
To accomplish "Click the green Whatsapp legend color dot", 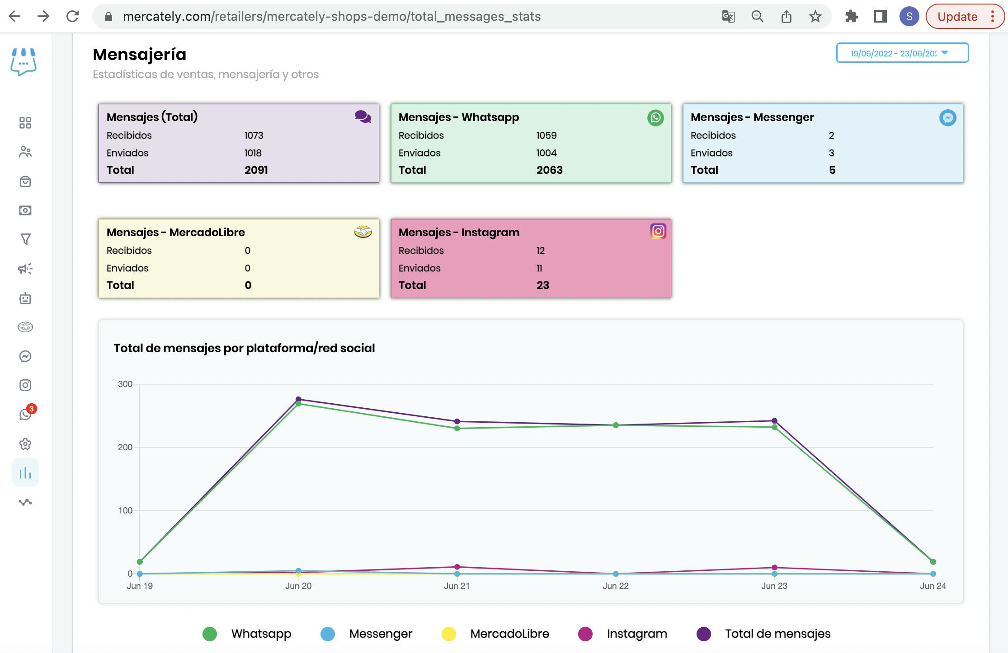I will (x=210, y=634).
